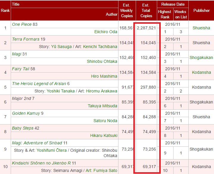
Task: Select total copies value 152,460
Action: pyautogui.click(x=148, y=58)
